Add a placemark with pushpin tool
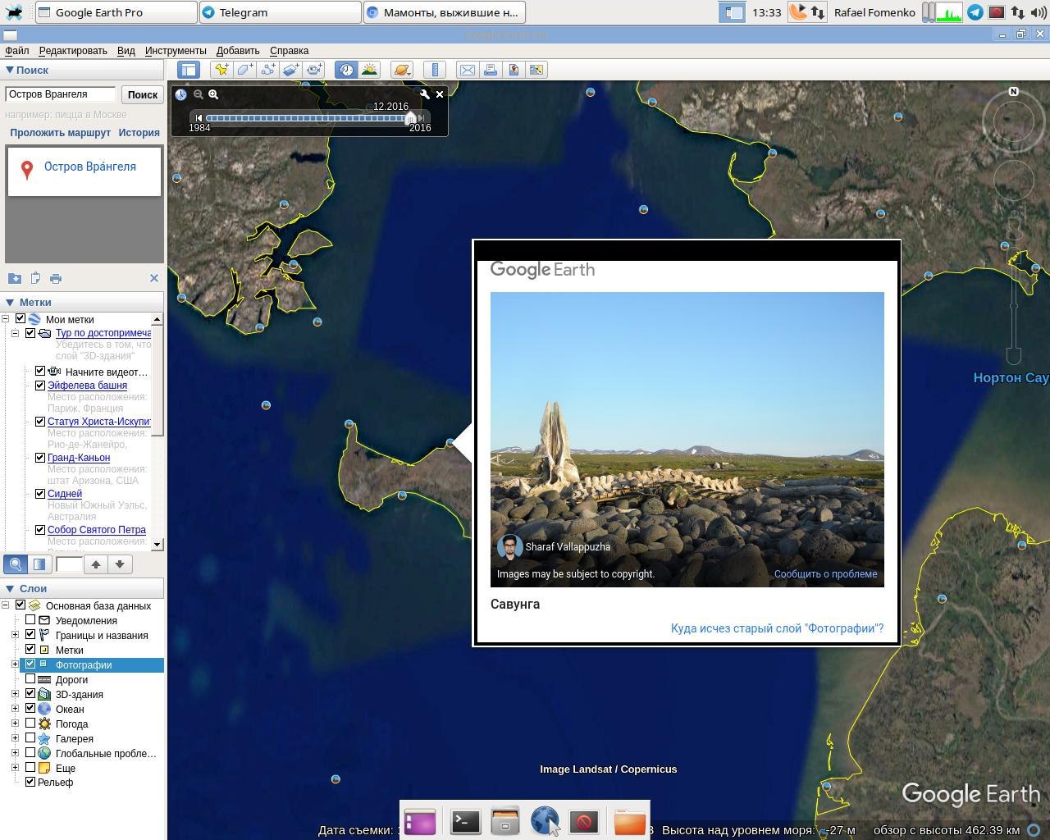1050x840 pixels. coord(221,70)
